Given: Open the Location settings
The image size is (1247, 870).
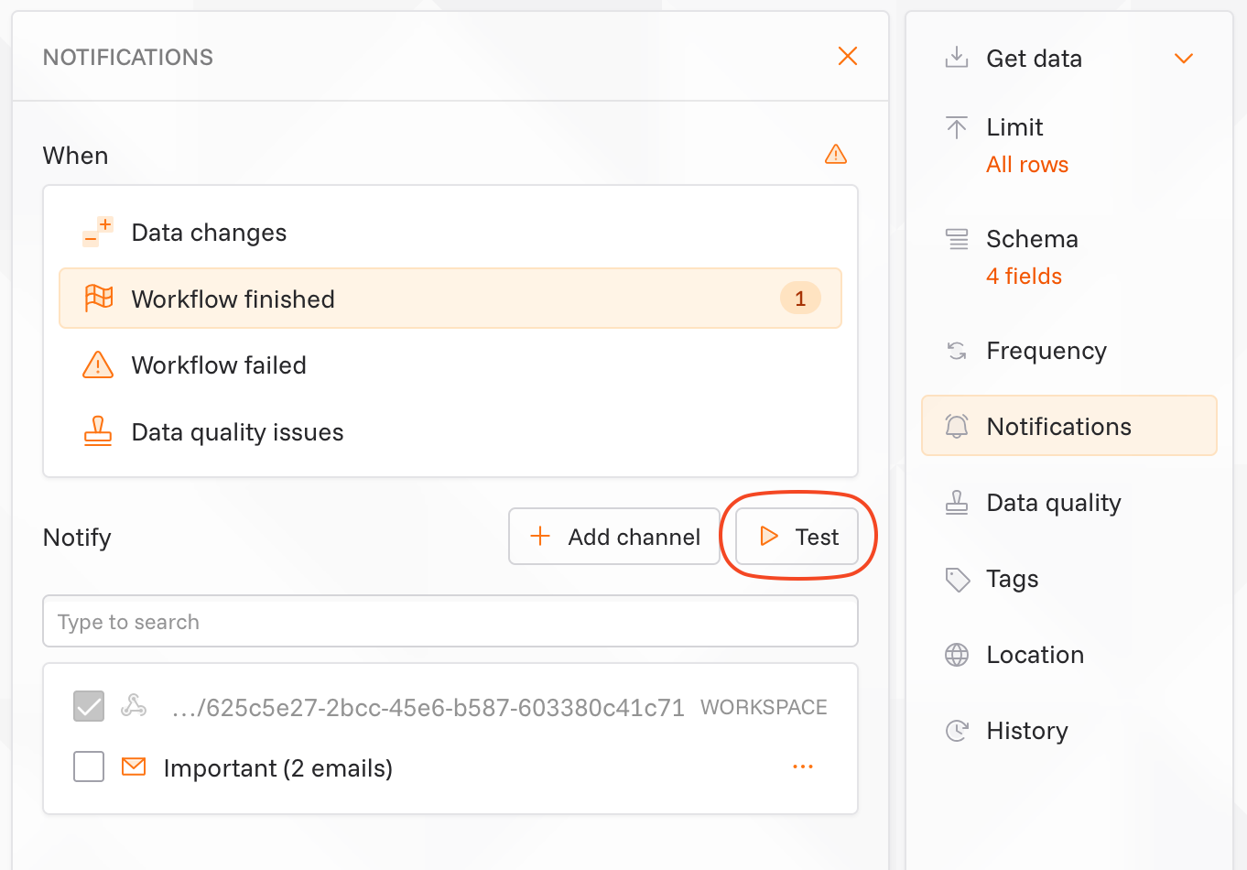Looking at the screenshot, I should pyautogui.click(x=1069, y=655).
